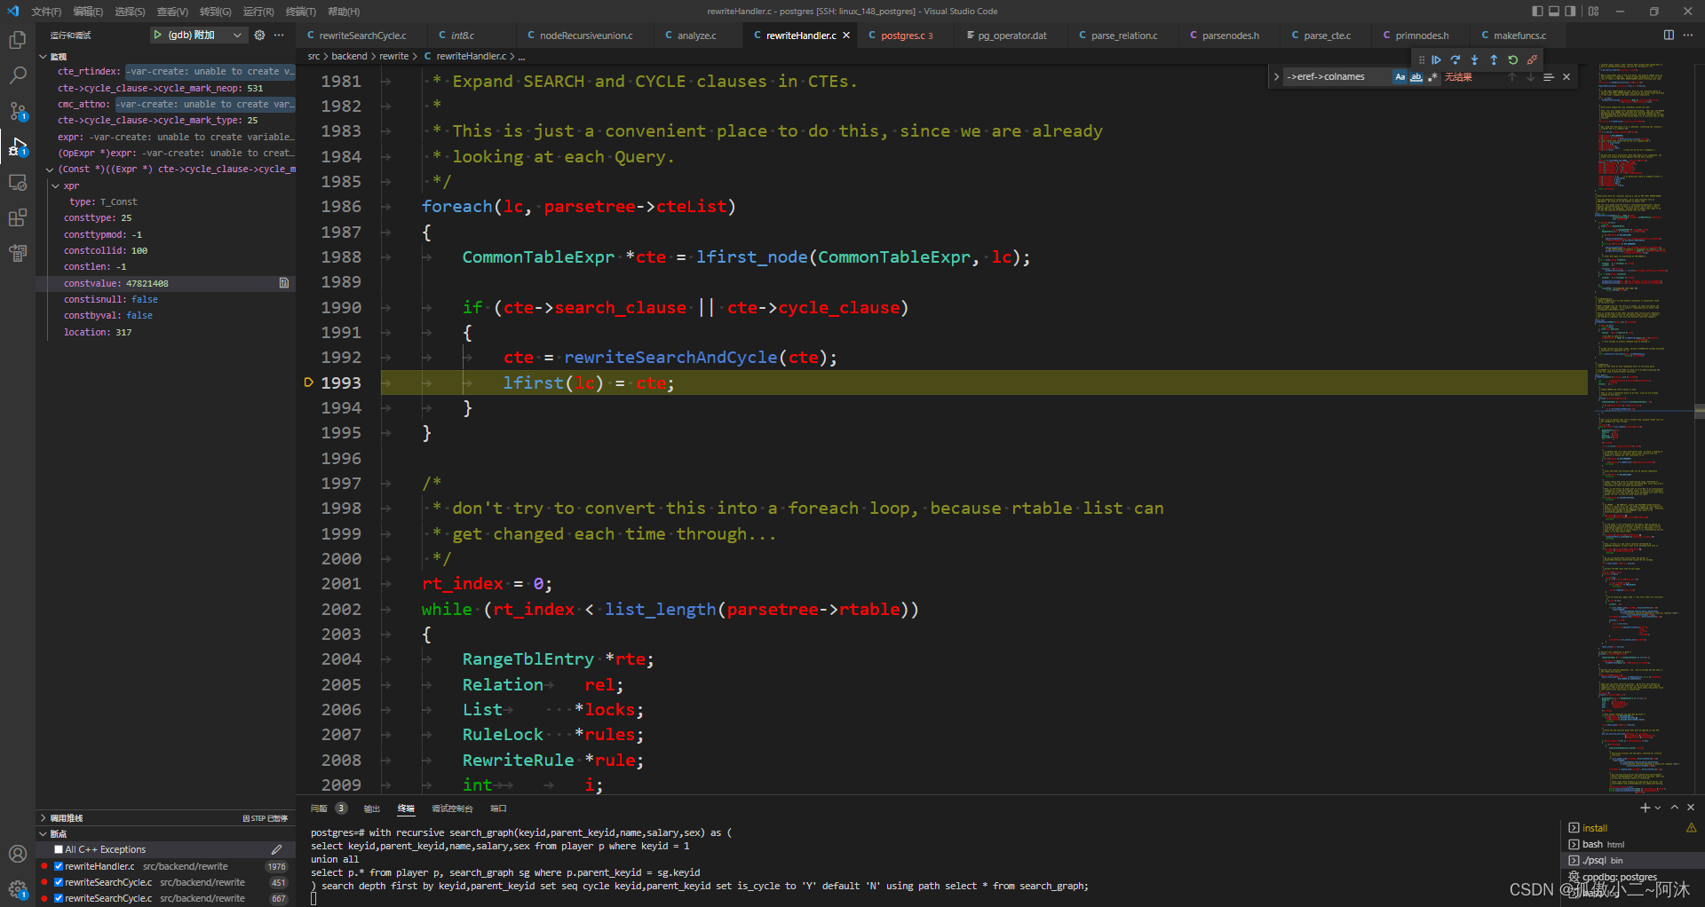Open the Explorer view in activity bar
Image resolution: width=1705 pixels, height=907 pixels.
(17, 40)
